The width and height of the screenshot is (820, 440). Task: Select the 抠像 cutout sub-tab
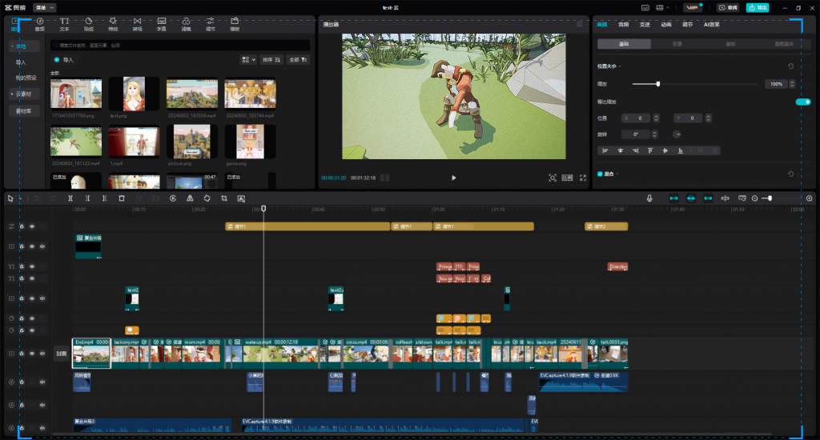[677, 44]
